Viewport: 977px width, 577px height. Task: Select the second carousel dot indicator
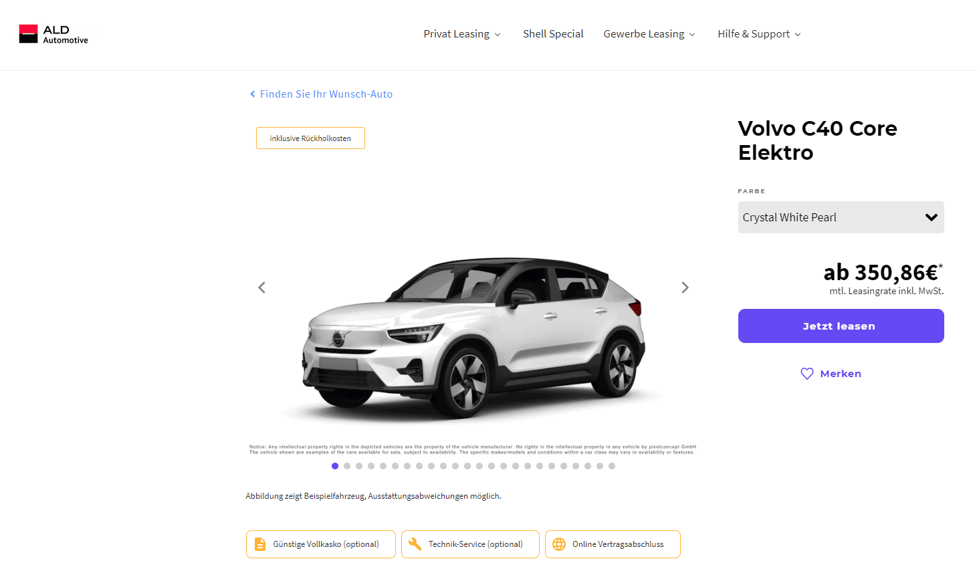(347, 466)
